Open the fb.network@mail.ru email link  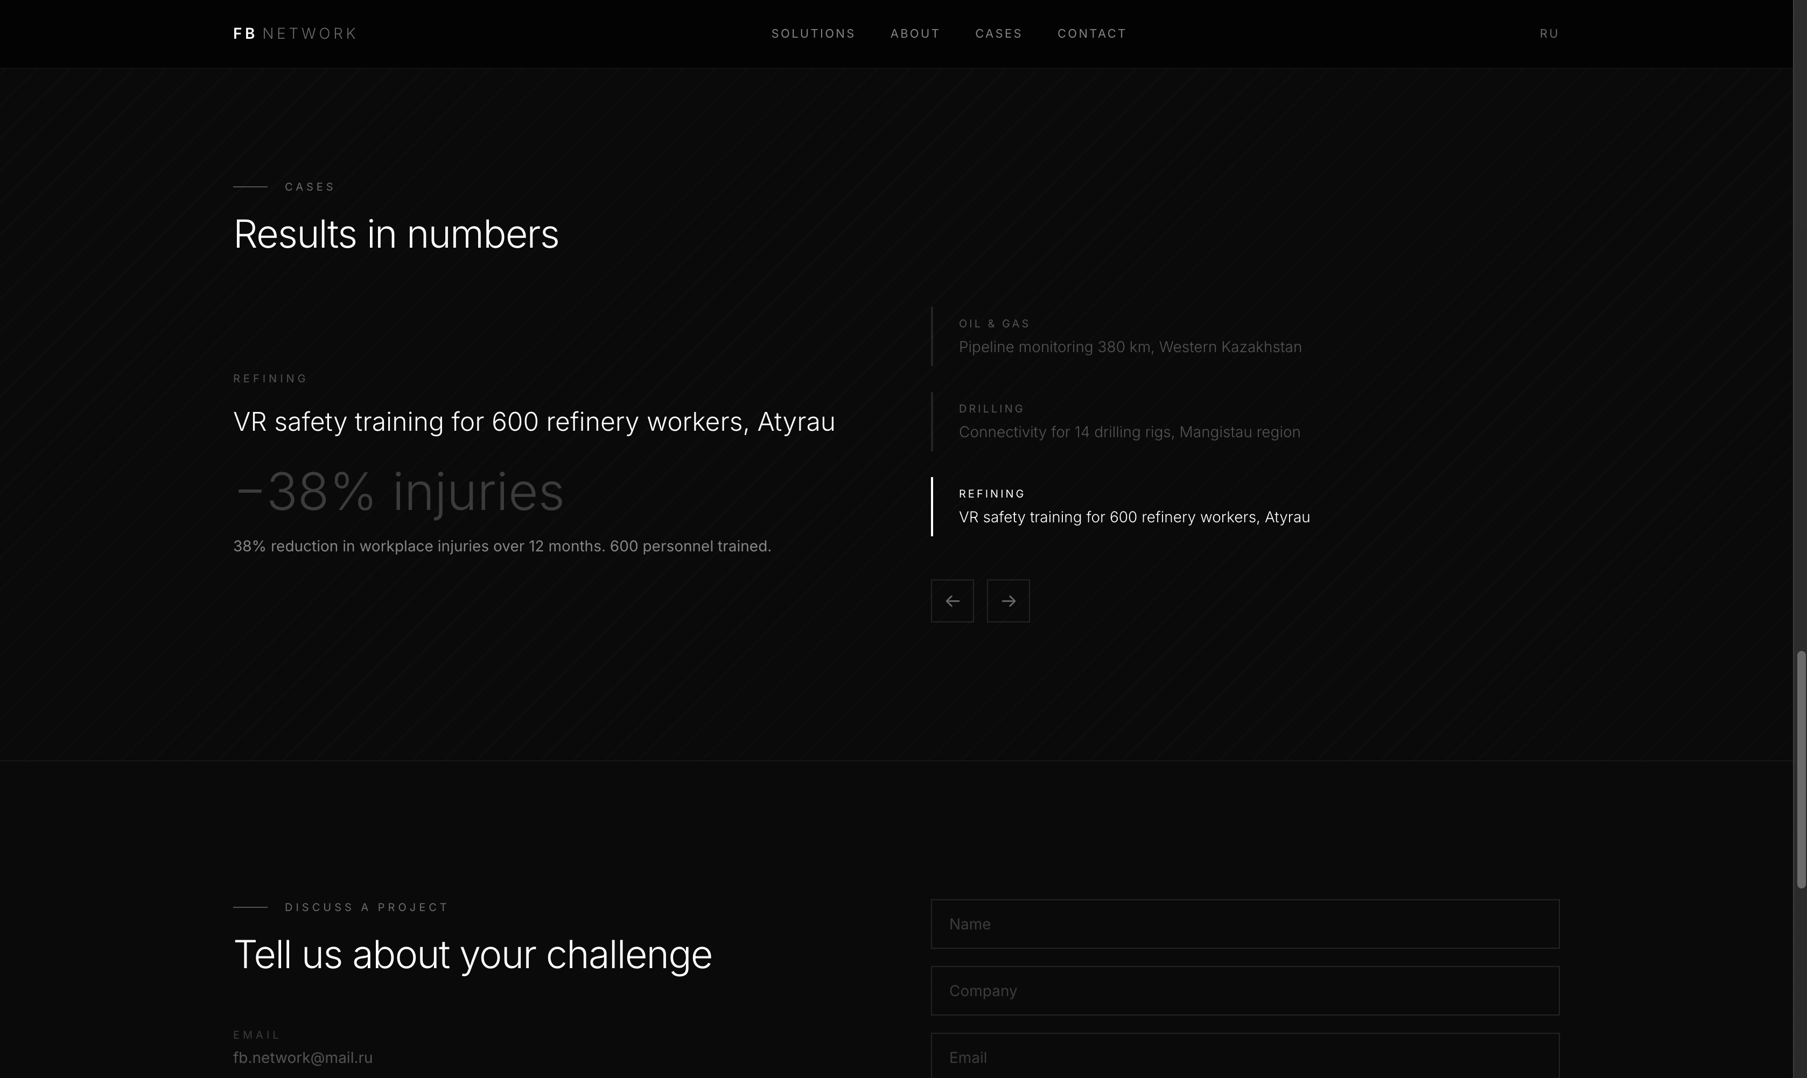tap(303, 1058)
